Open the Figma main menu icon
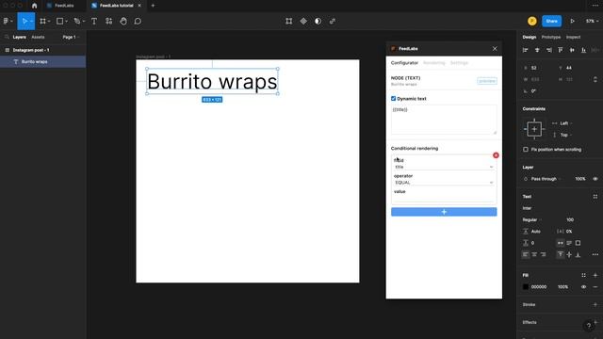603x339 pixels. [7, 21]
